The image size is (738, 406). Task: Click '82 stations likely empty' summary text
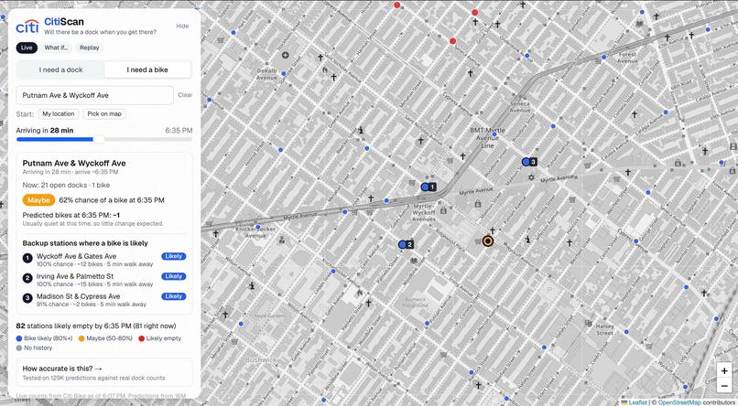(96, 326)
